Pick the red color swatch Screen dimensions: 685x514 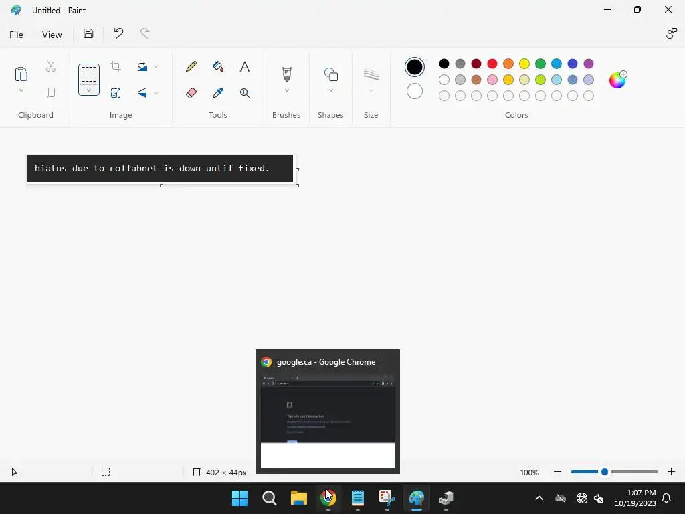492,64
